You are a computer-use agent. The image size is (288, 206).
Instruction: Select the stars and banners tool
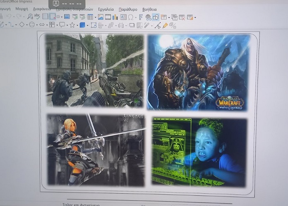pos(72,25)
